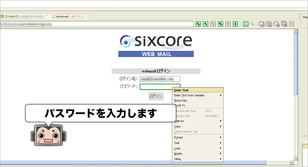This screenshot has height=167, width=308.
Task: Expand the Enter Text from Variable submenu
Action: 198,95
